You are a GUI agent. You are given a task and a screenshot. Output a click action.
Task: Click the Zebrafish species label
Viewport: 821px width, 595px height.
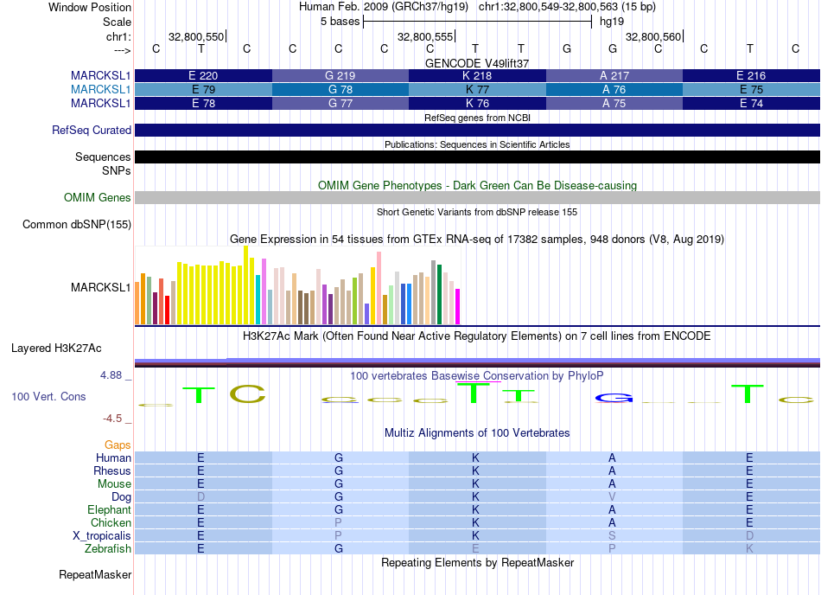(x=108, y=548)
